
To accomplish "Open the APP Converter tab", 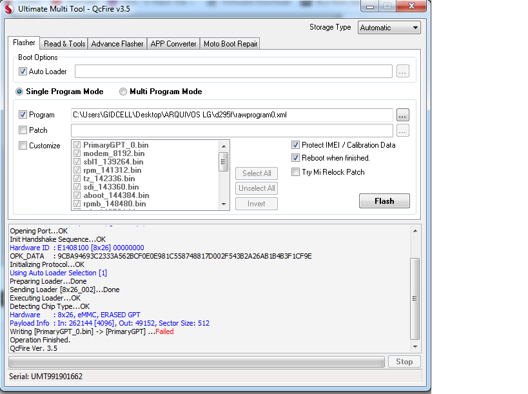I will point(173,44).
